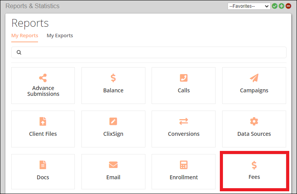Open the ClixSign pencil icon

point(113,121)
